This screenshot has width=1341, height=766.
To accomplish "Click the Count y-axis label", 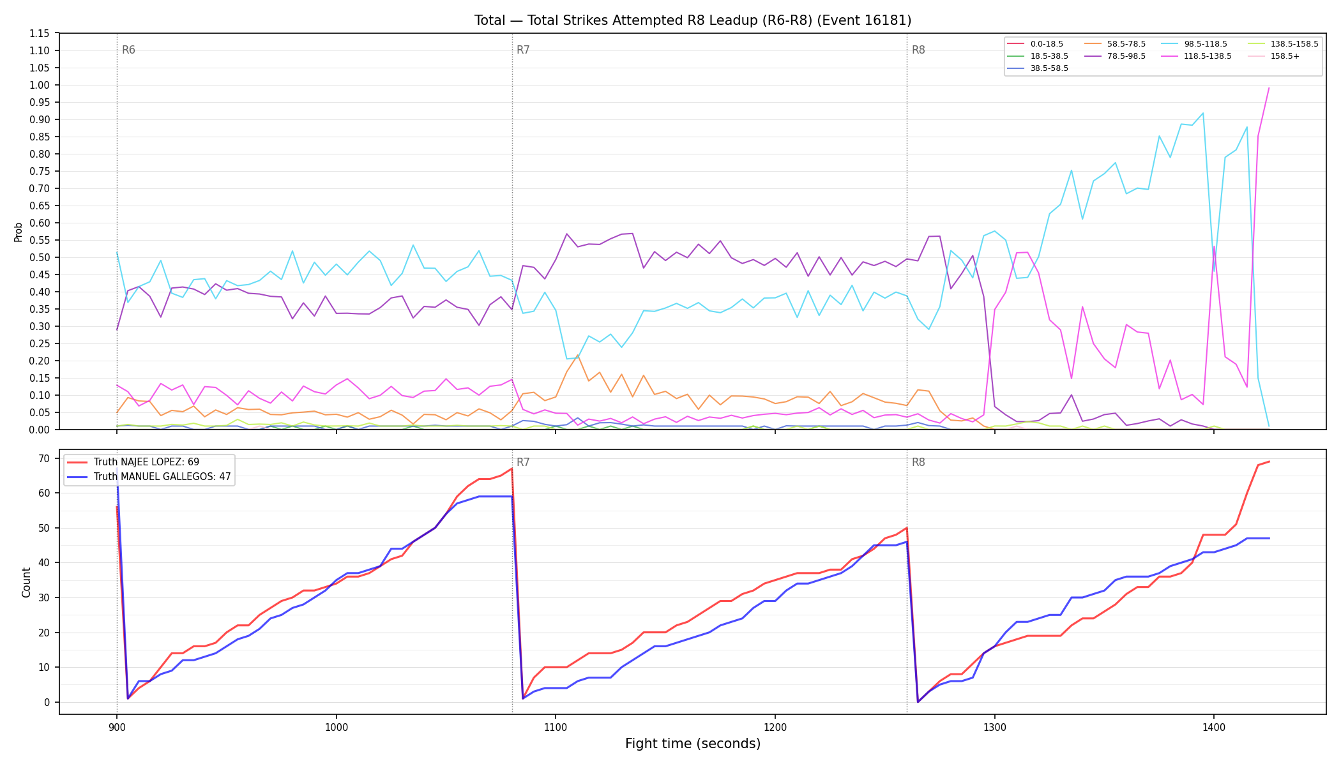I will 26,582.
